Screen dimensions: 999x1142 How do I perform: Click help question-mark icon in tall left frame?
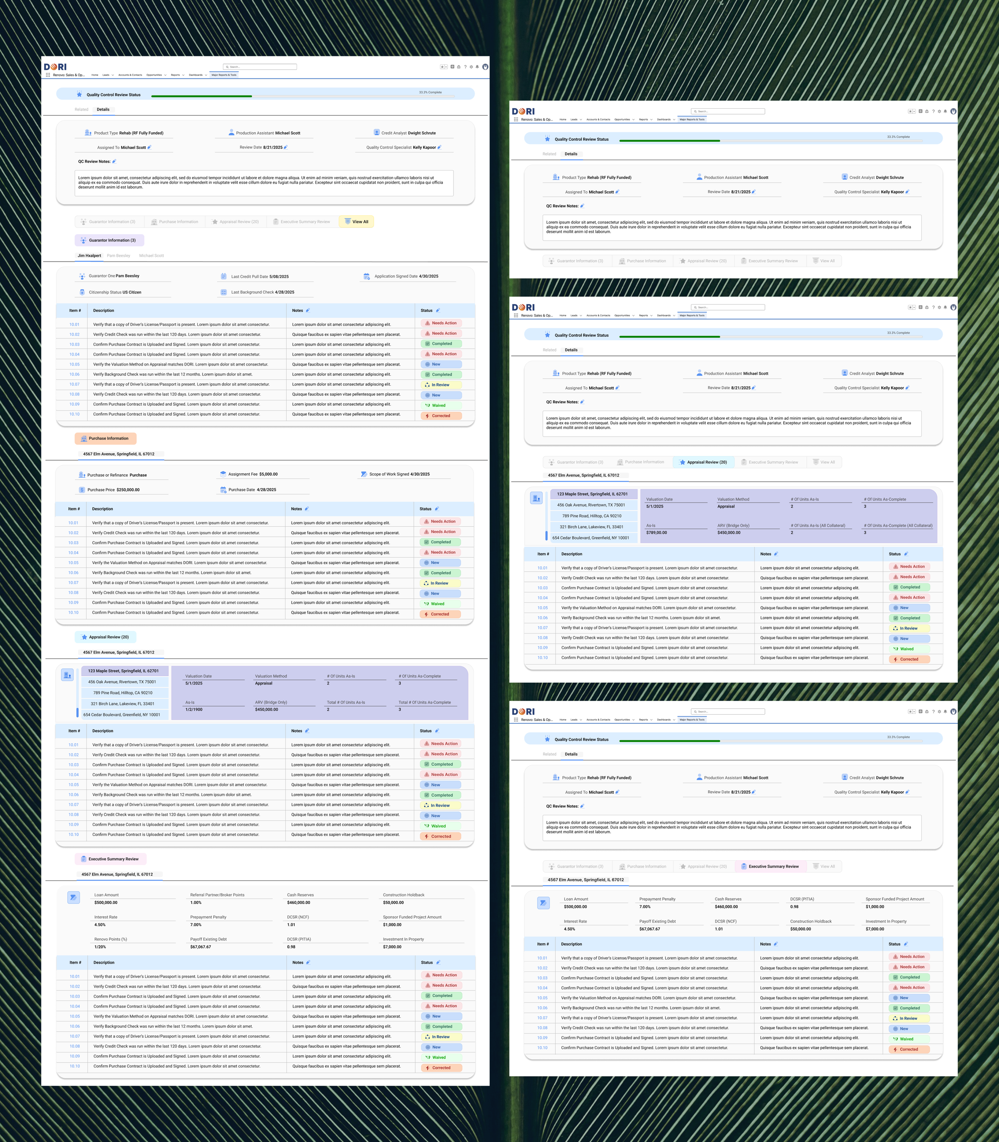(x=466, y=67)
